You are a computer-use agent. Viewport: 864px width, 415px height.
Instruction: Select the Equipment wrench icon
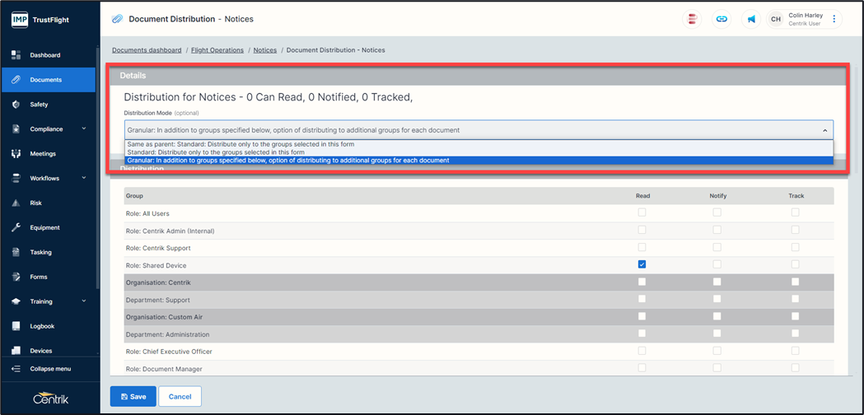16,227
